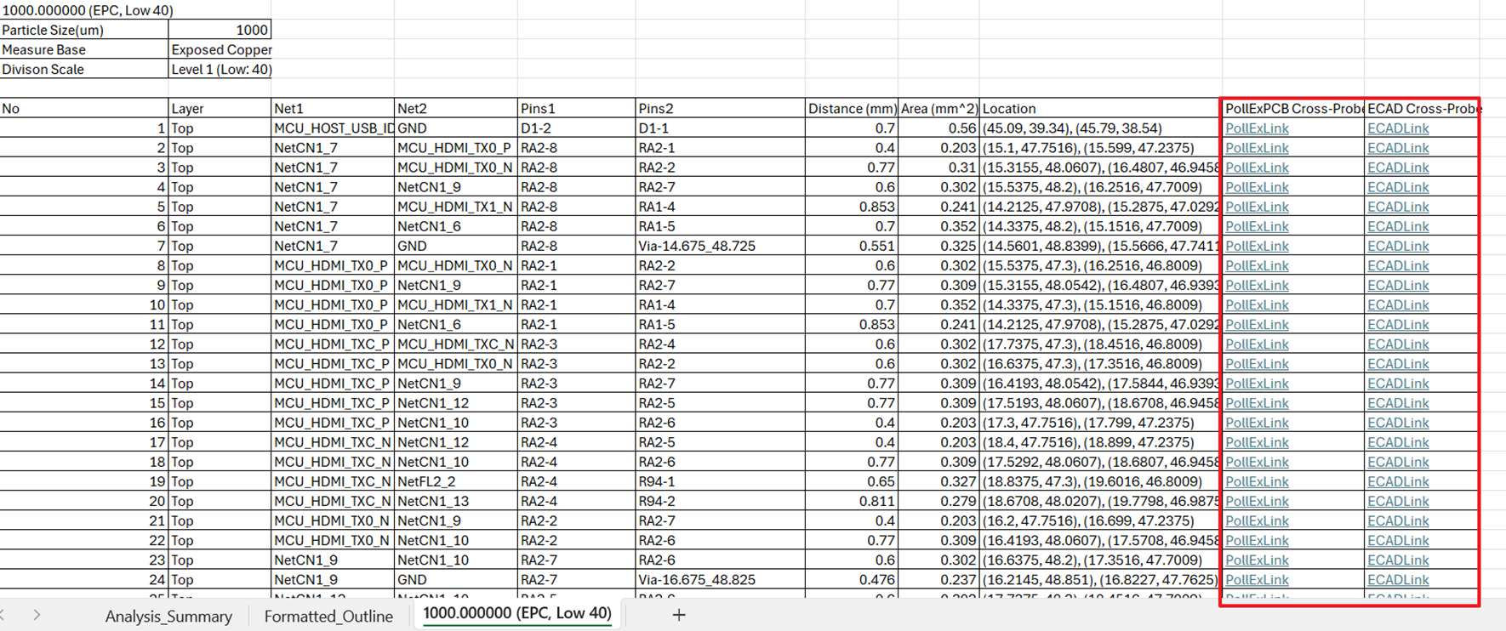Open the PollExLink for row No 1
This screenshot has height=631, width=1506.
pos(1257,128)
